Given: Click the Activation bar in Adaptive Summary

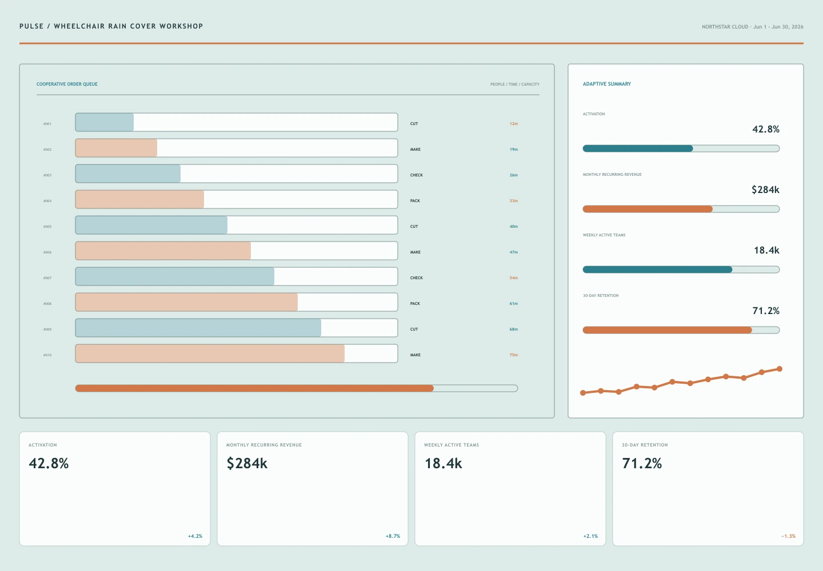Looking at the screenshot, I should pyautogui.click(x=681, y=148).
